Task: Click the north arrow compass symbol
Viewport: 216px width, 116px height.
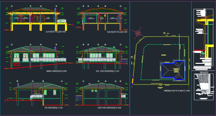Action: [x=138, y=32]
